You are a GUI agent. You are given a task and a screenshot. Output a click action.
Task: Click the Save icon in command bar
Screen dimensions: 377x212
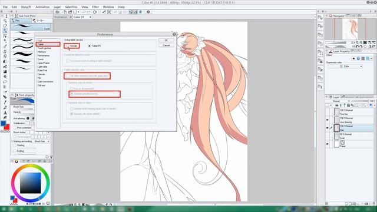click(x=75, y=12)
